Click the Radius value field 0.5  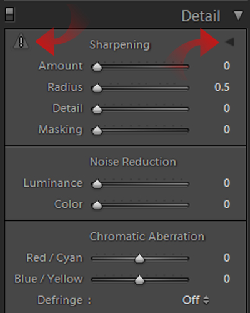coord(222,87)
